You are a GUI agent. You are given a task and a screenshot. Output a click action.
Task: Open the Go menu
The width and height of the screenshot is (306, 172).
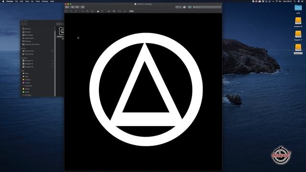[32, 1]
